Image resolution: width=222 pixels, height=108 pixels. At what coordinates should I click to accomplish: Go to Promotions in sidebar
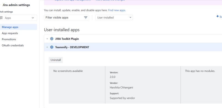(9, 39)
